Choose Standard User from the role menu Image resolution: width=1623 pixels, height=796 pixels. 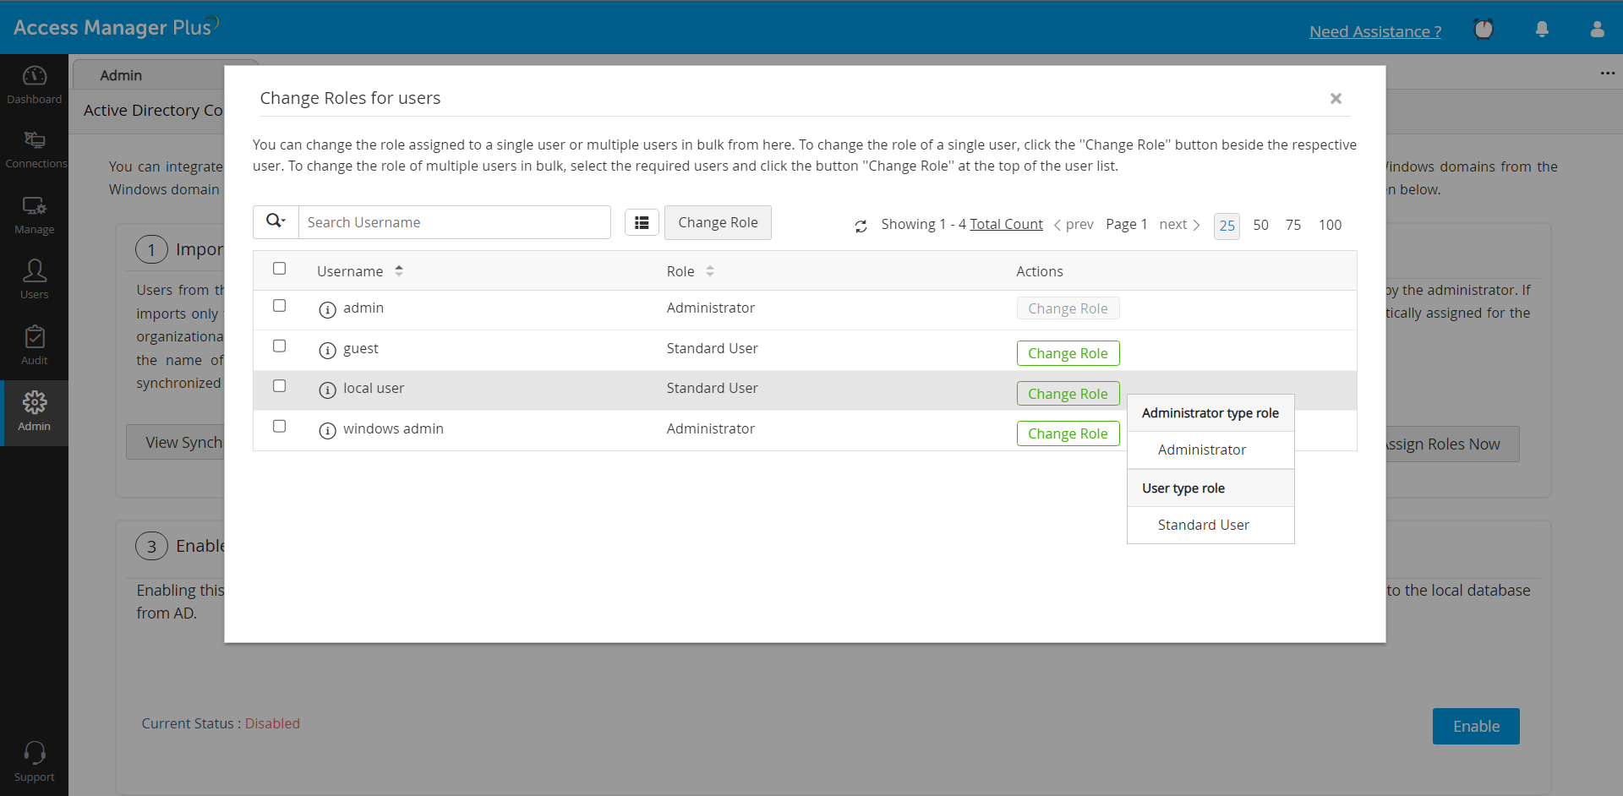[x=1203, y=525]
